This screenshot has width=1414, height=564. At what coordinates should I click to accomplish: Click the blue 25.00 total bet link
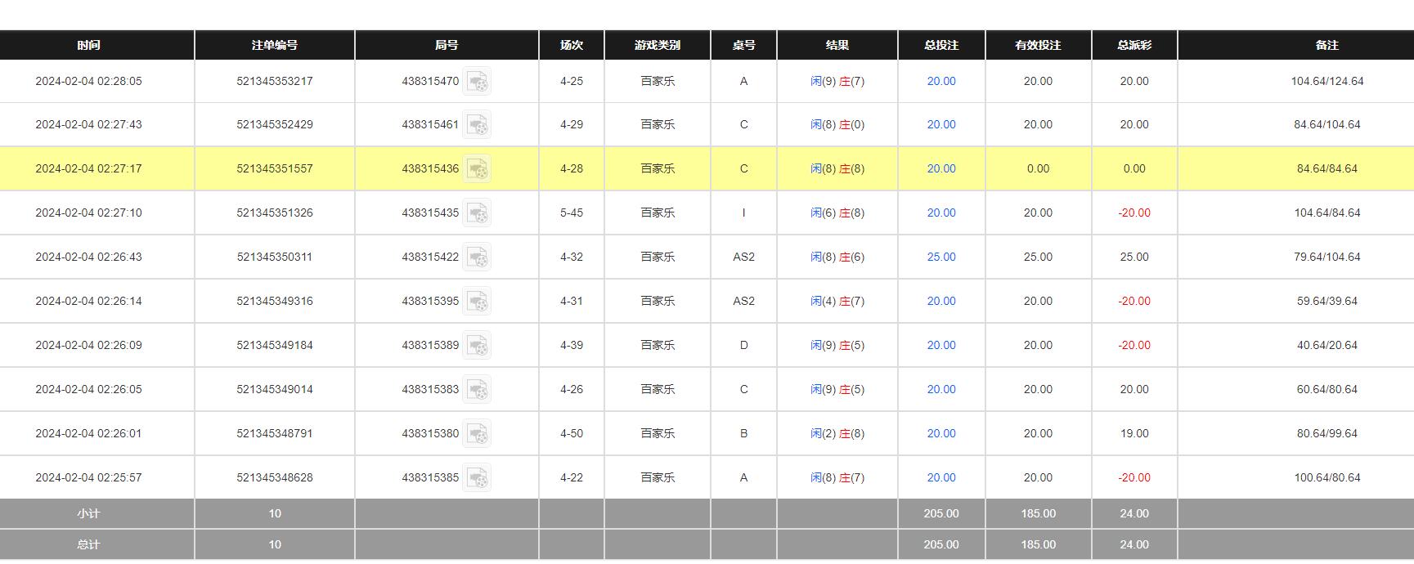click(x=940, y=257)
